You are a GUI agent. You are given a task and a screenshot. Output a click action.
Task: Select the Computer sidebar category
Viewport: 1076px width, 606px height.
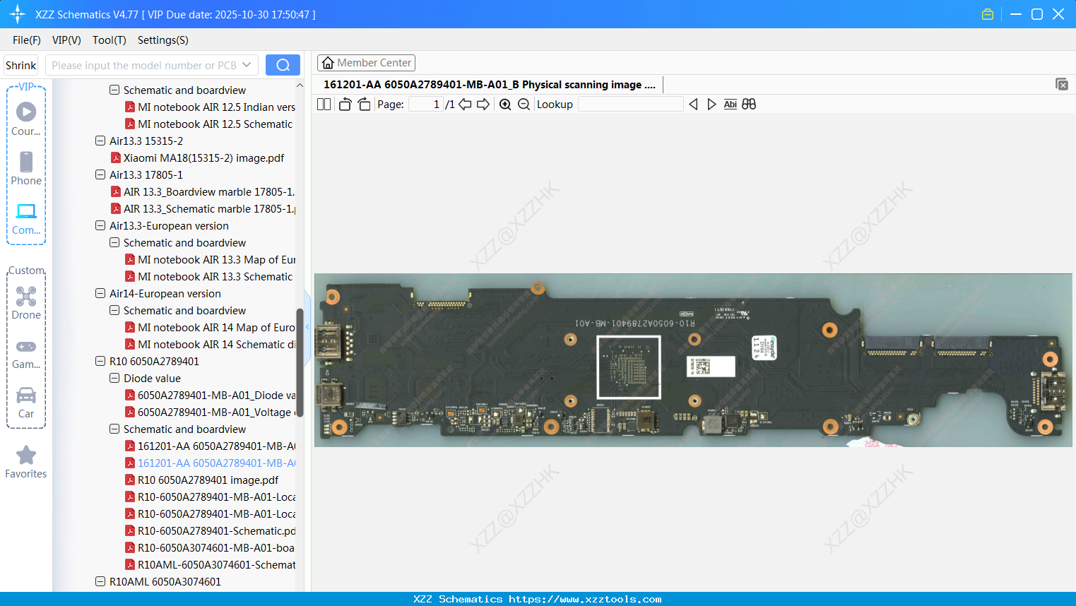[26, 219]
